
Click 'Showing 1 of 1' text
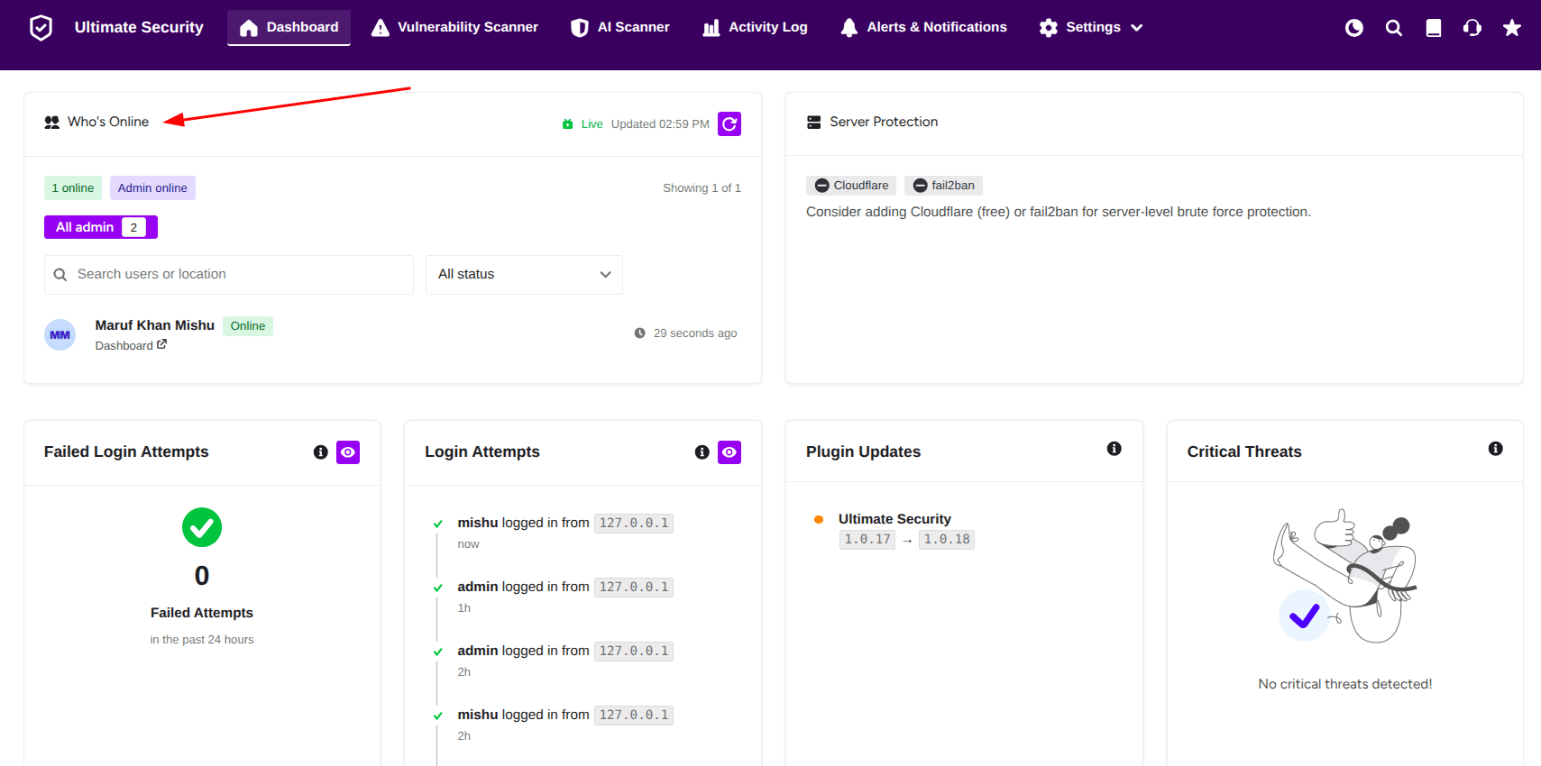pyautogui.click(x=702, y=188)
